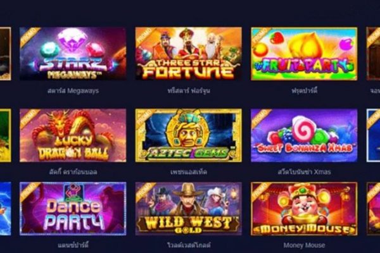
Task: Open the Starz Megaways game thumbnail
Action: click(73, 54)
